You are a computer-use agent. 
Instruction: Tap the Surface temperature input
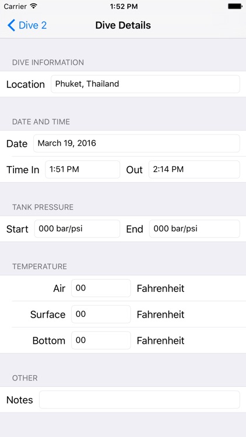coord(101,315)
